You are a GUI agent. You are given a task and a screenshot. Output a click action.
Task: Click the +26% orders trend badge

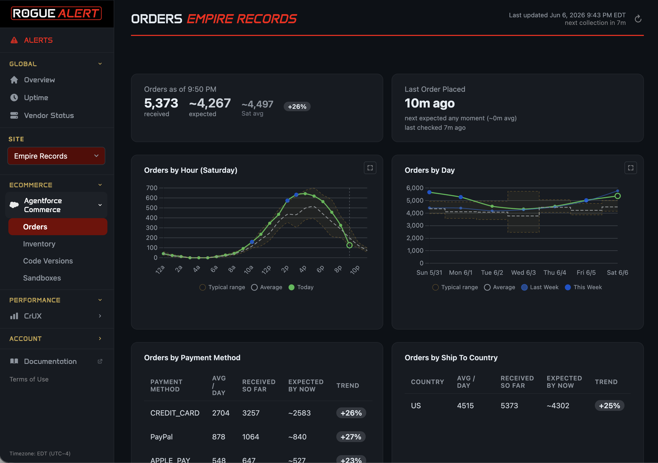pos(297,106)
